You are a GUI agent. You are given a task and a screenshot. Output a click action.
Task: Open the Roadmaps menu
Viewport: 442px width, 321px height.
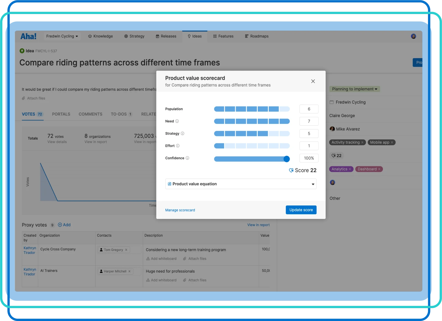[257, 36]
